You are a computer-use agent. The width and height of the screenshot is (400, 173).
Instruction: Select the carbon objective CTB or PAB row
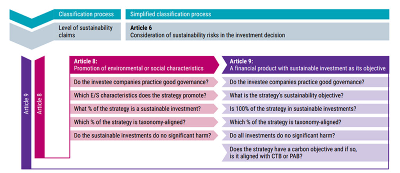pos(305,153)
